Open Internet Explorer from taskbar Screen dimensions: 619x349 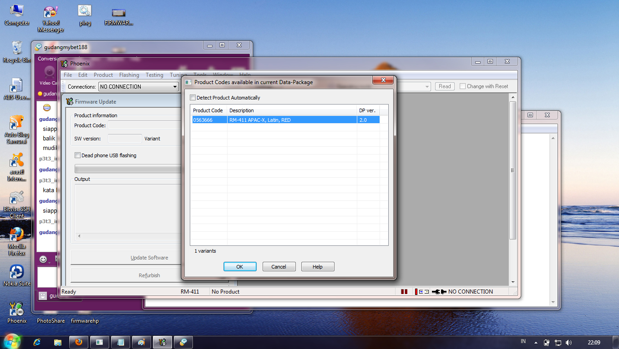point(38,342)
